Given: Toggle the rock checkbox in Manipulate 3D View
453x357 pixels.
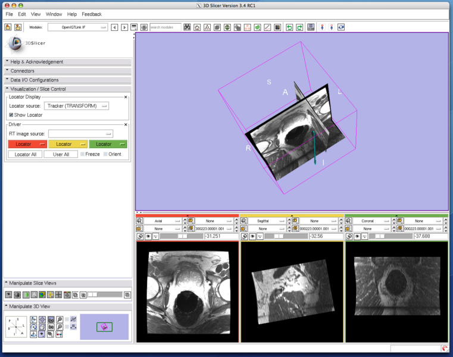Looking at the screenshot, I should coord(67,327).
